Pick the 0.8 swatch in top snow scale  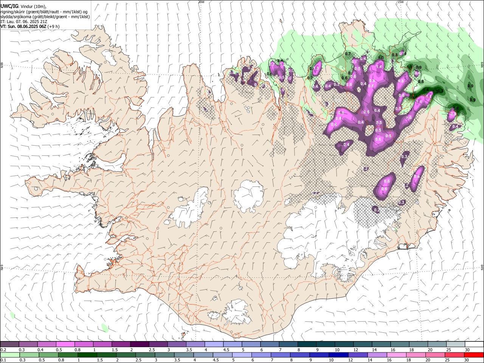coord(84,344)
